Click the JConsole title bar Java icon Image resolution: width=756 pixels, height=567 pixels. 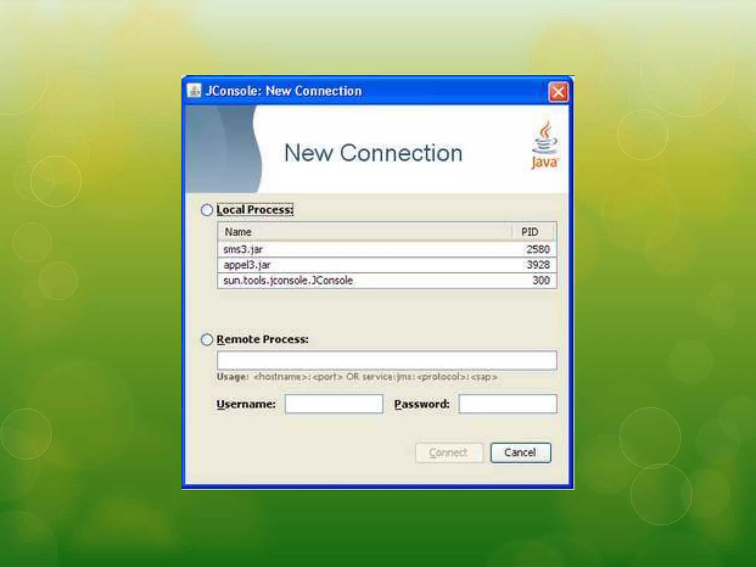(194, 91)
